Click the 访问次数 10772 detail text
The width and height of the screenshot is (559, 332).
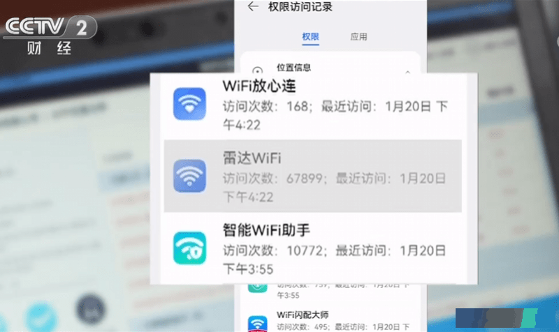coord(335,259)
